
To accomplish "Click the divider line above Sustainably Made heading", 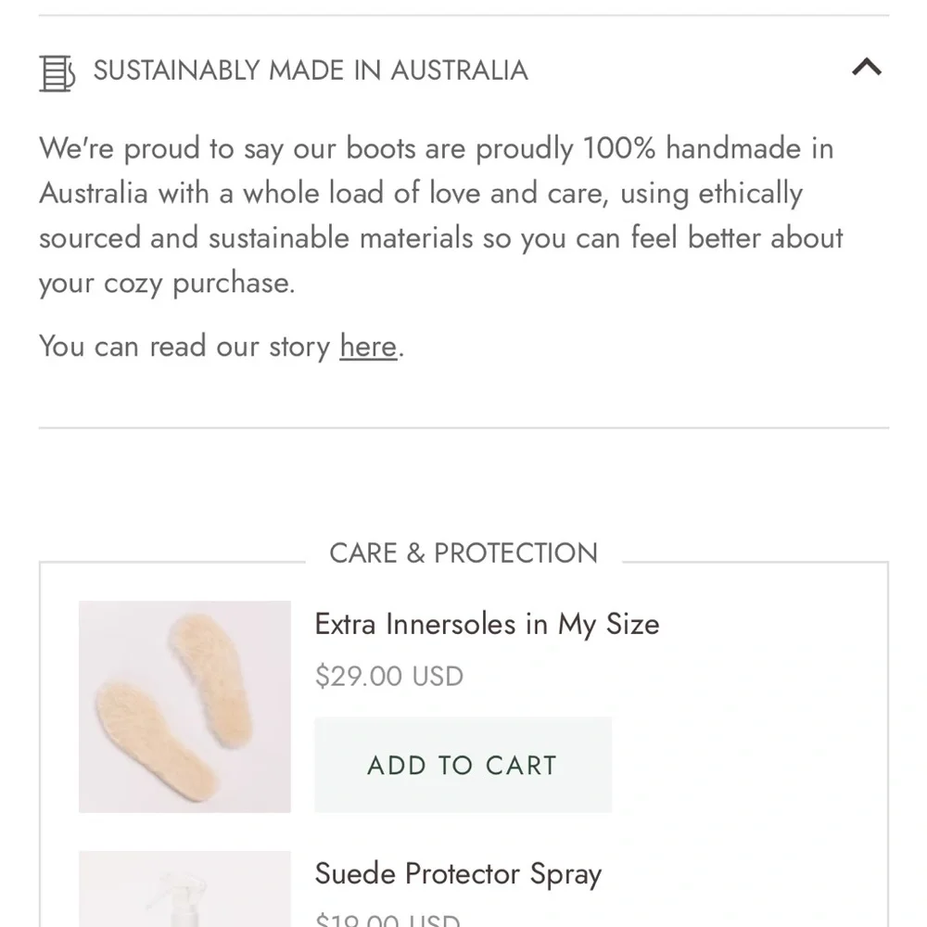I will point(463,16).
